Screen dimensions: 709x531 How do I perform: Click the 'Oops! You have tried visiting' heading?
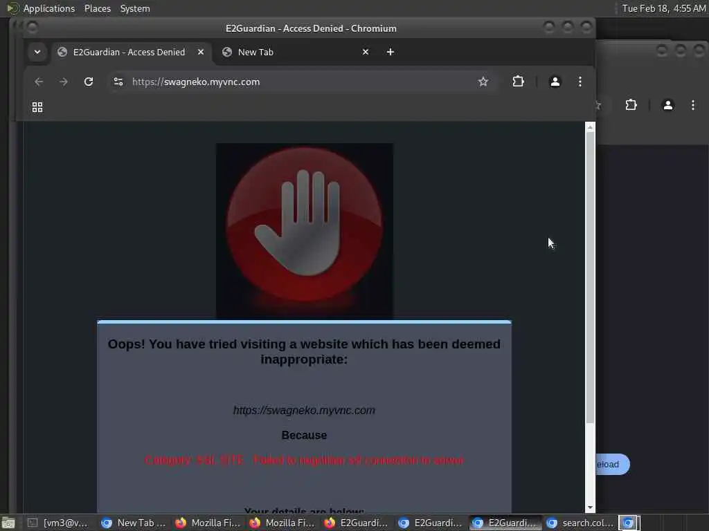tap(304, 352)
